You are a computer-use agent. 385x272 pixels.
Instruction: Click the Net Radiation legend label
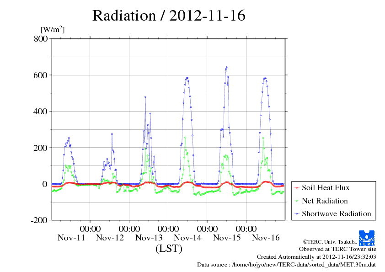click(325, 201)
